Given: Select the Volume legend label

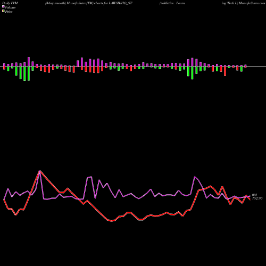Looking at the screenshot, I should [x=10, y=7].
